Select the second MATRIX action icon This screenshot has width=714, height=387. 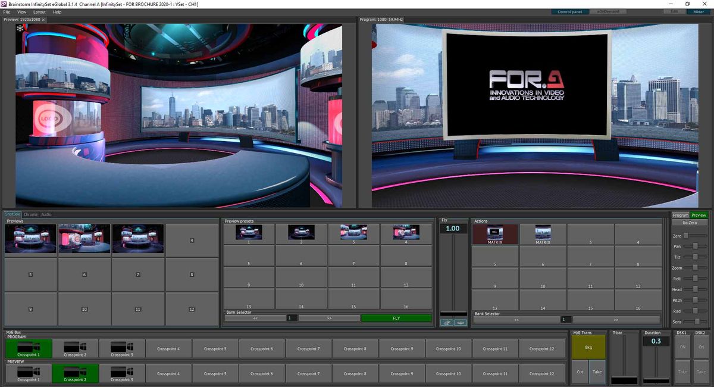pos(543,234)
